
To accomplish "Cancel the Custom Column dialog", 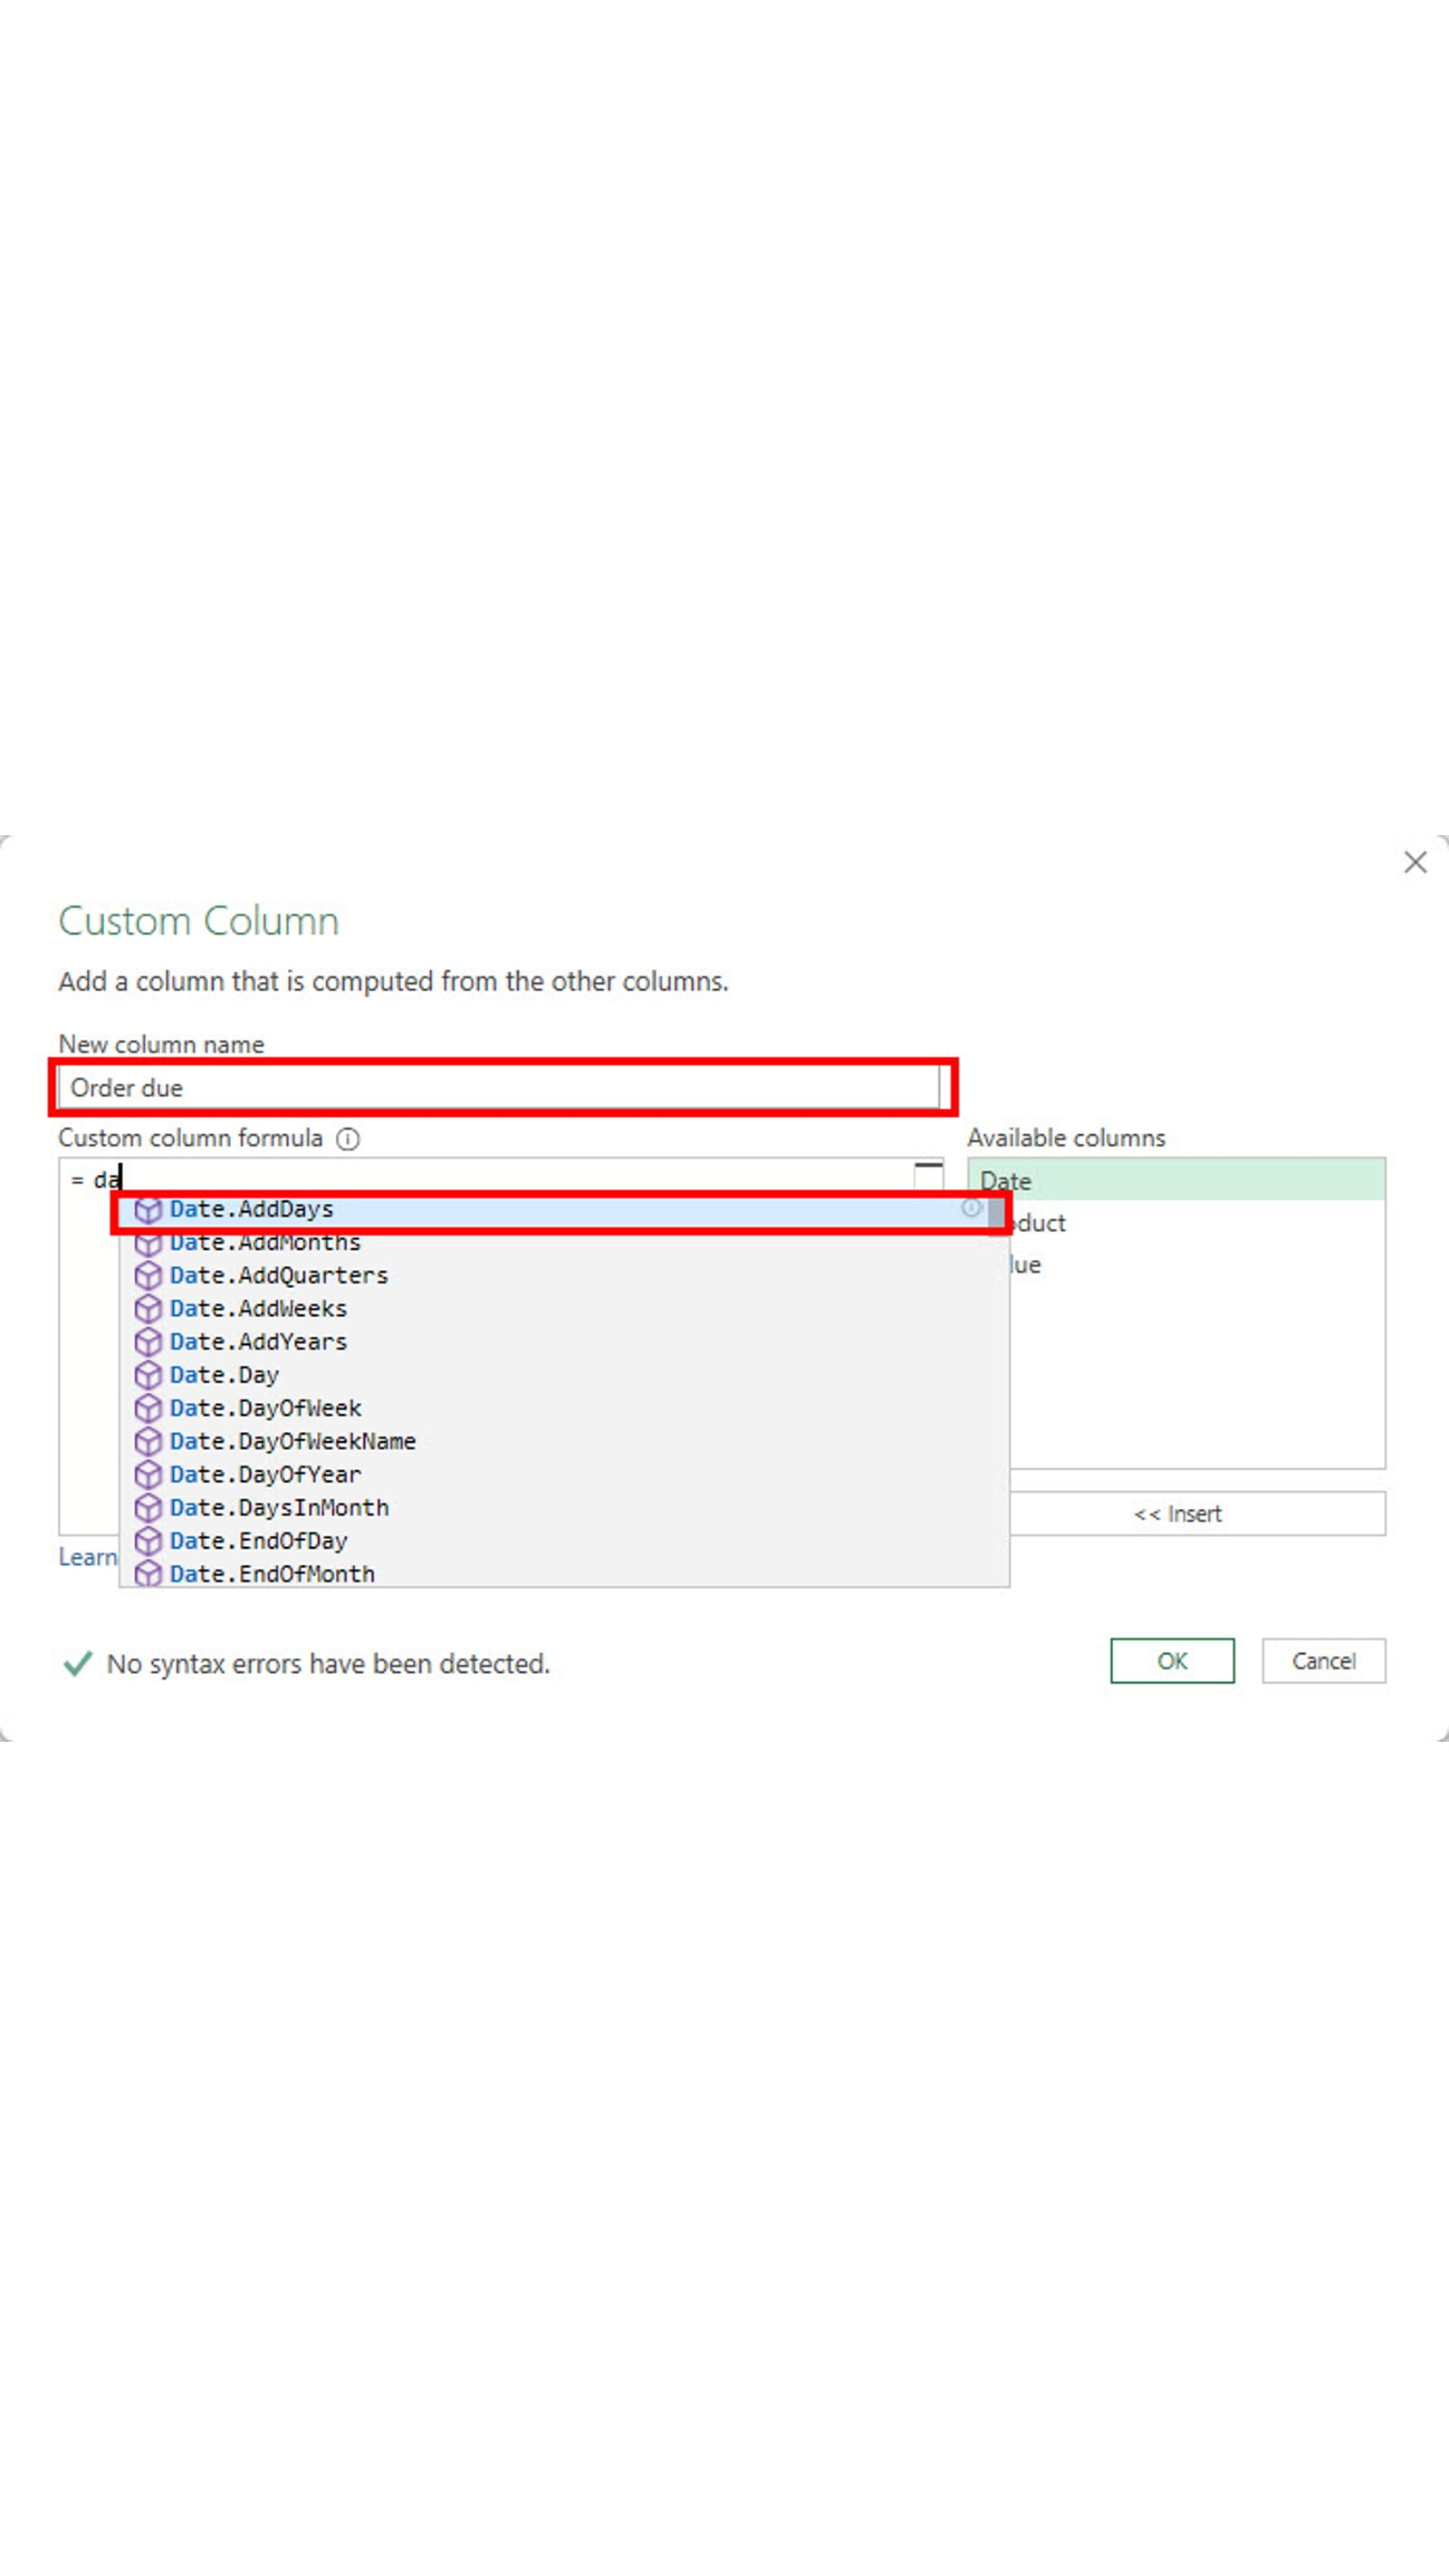I will pos(1323,1661).
